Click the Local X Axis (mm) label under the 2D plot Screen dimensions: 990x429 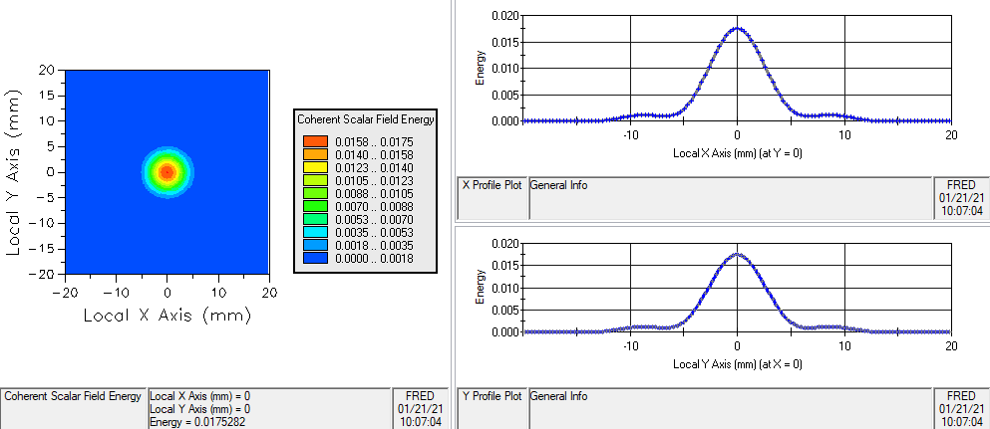[x=166, y=316]
